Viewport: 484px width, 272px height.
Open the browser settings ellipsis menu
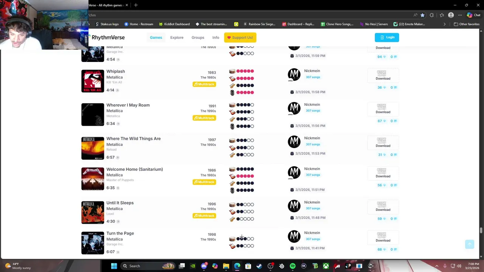(460, 15)
